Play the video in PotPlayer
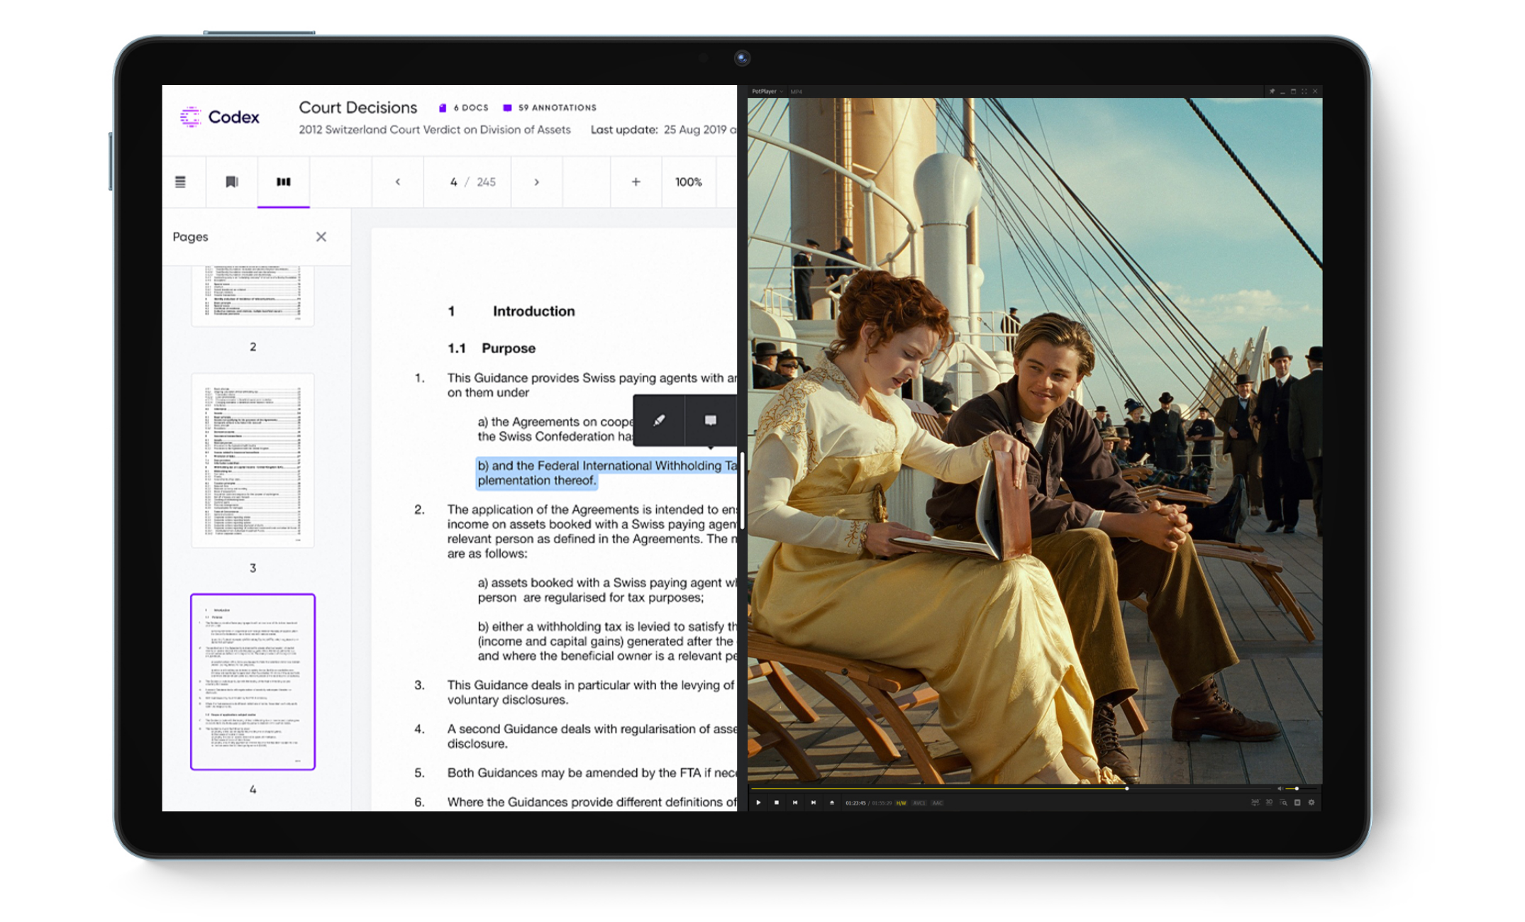The height and width of the screenshot is (922, 1525). click(758, 803)
